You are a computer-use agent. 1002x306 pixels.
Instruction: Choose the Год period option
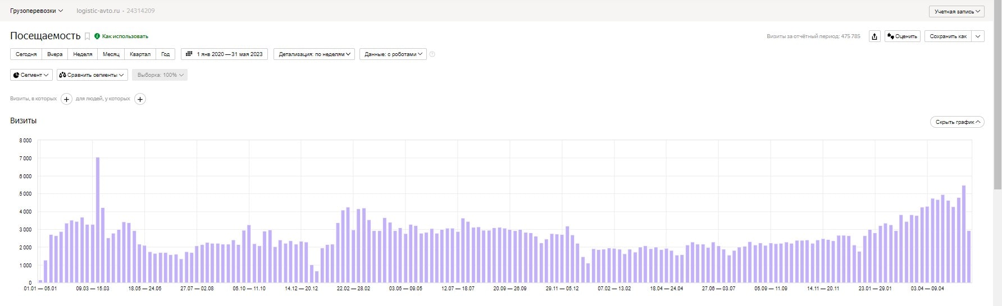coord(166,54)
